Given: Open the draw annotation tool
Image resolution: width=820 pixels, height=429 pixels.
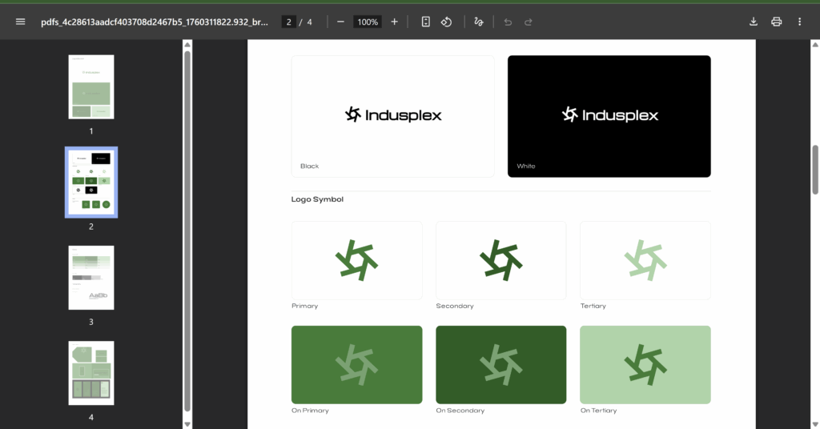Looking at the screenshot, I should point(479,22).
